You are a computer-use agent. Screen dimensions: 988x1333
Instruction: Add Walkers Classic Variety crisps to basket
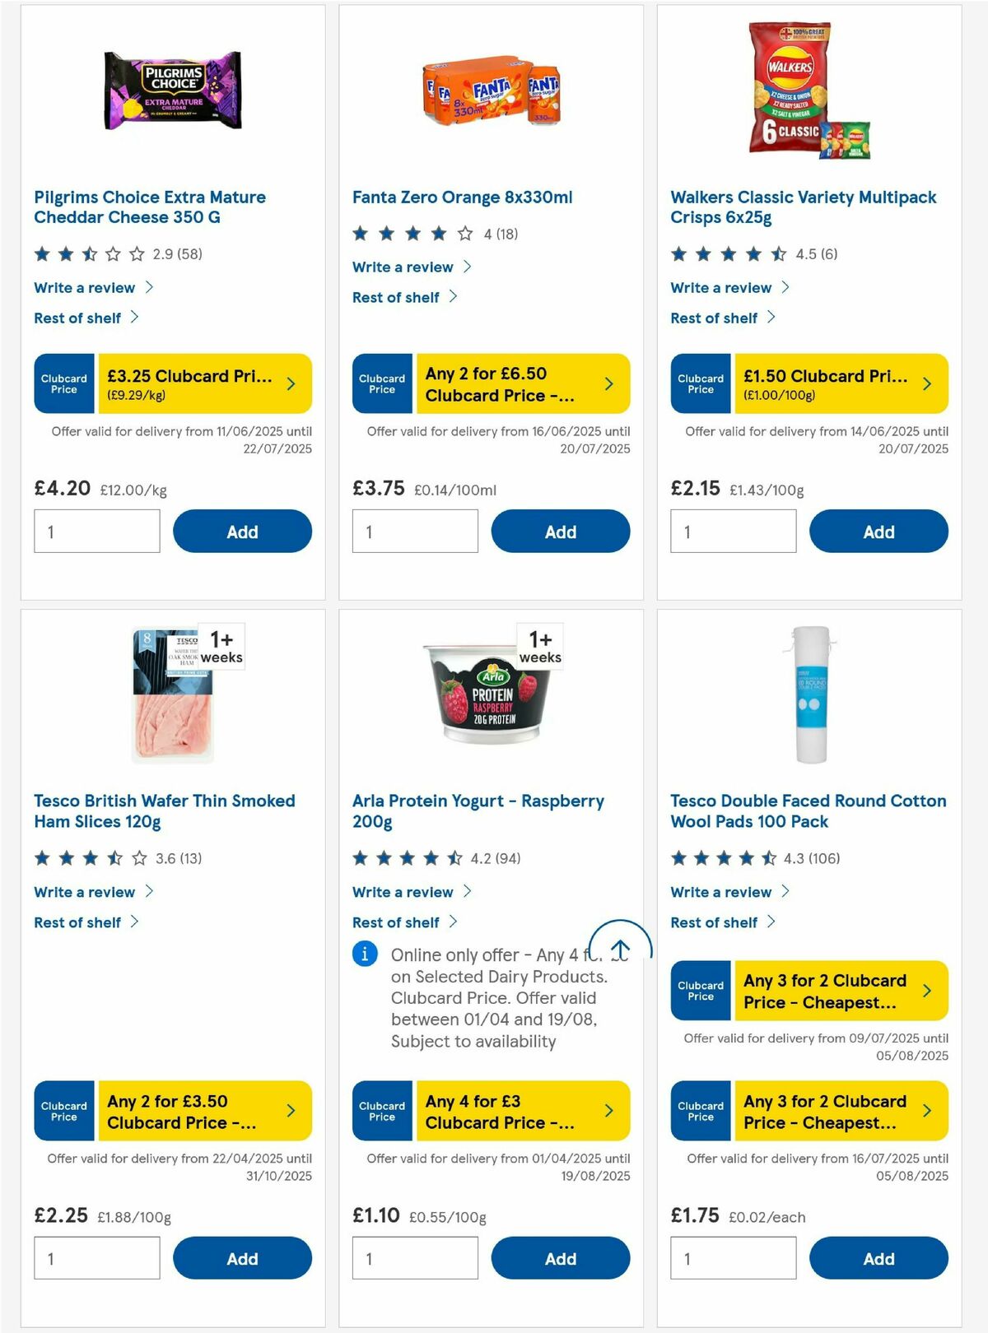click(x=878, y=532)
